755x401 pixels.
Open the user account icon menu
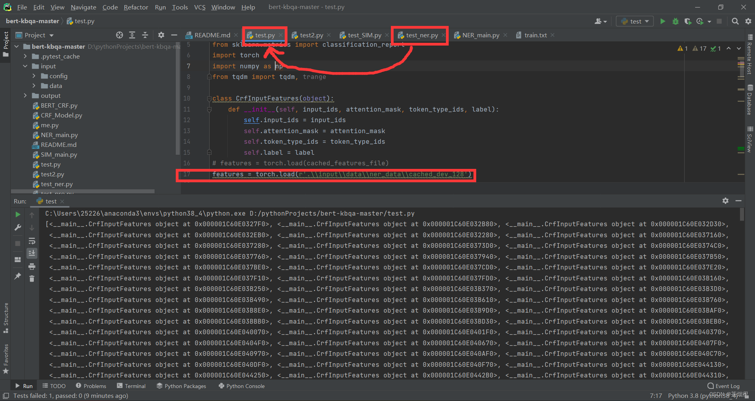coord(600,21)
